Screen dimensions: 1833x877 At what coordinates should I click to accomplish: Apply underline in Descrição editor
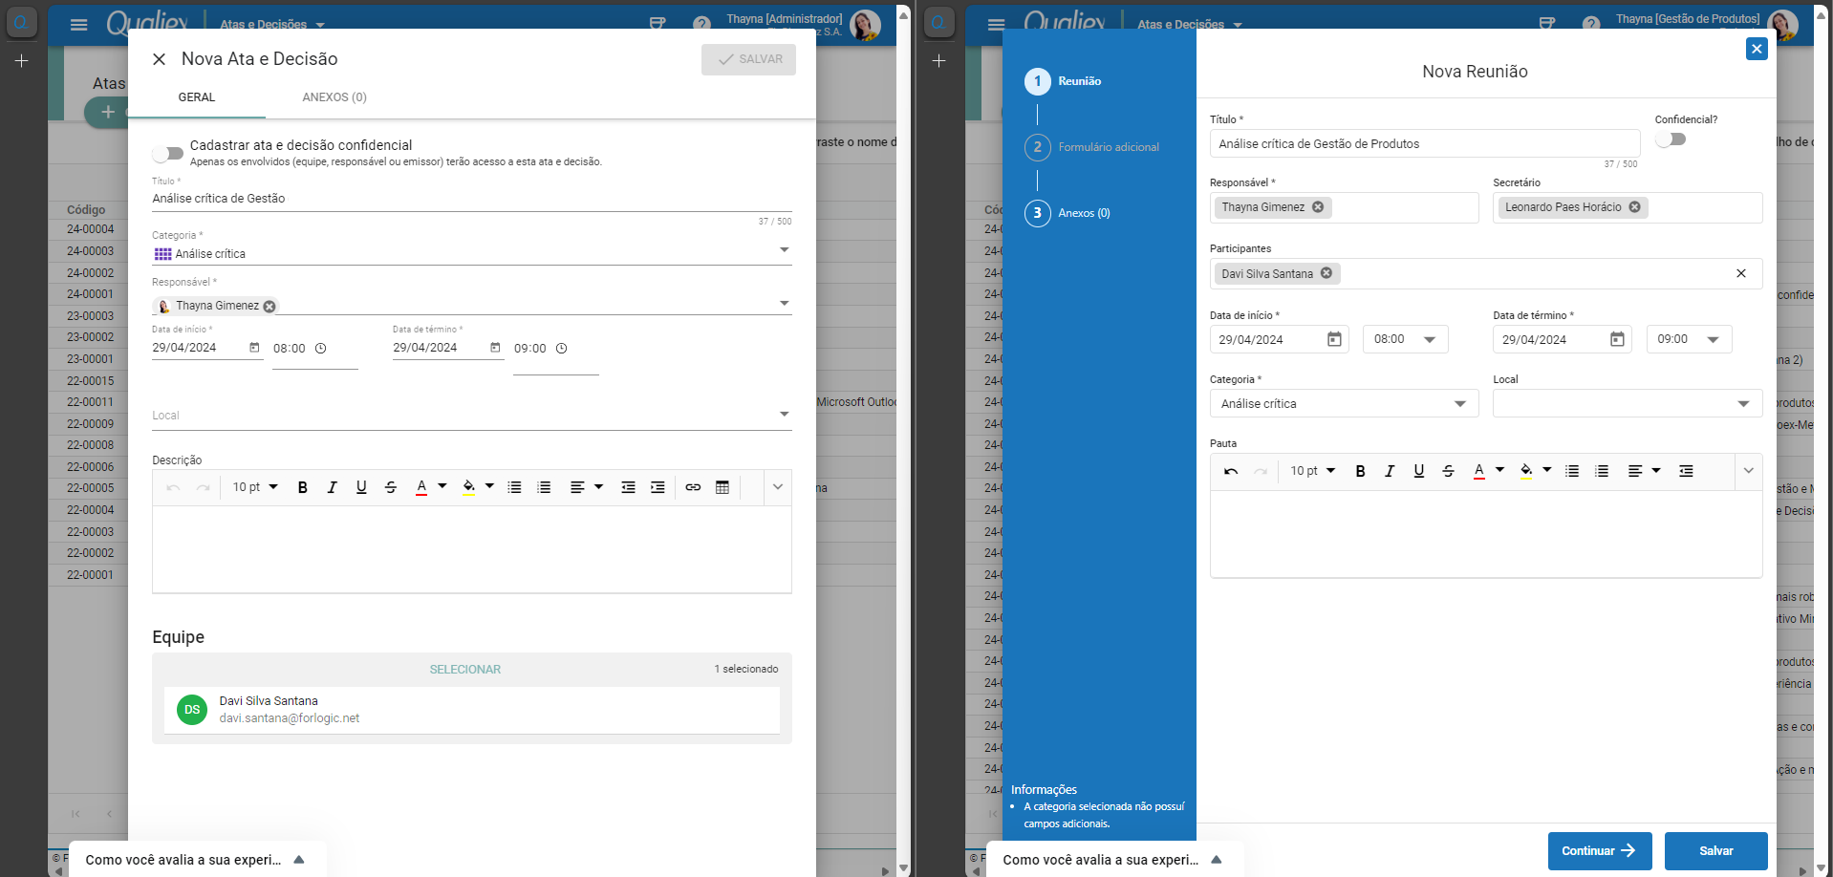(361, 487)
